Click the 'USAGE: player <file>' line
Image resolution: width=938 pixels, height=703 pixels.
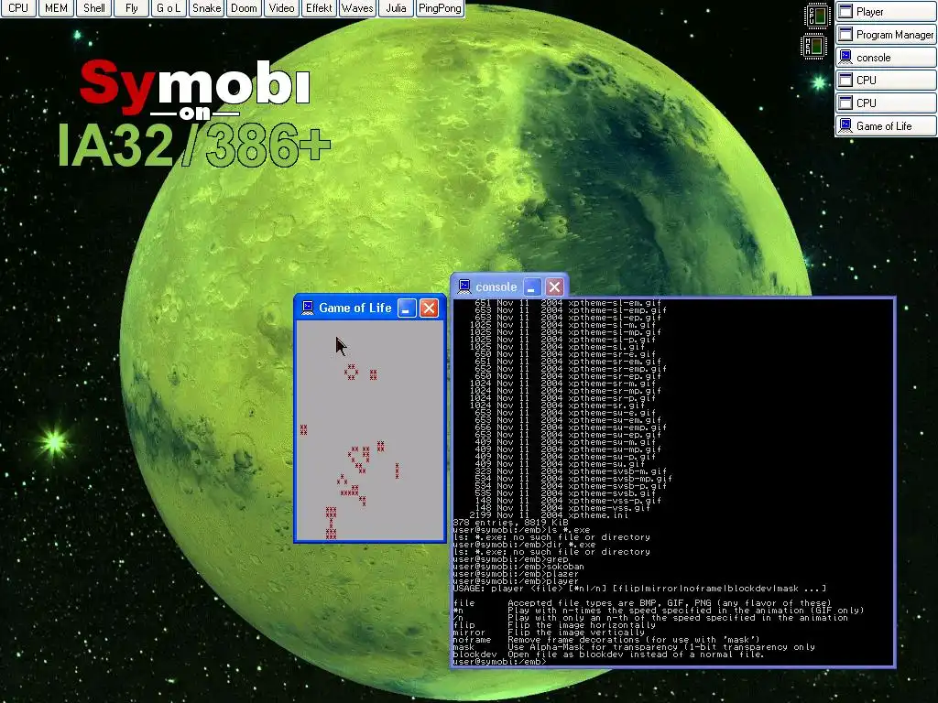(639, 589)
